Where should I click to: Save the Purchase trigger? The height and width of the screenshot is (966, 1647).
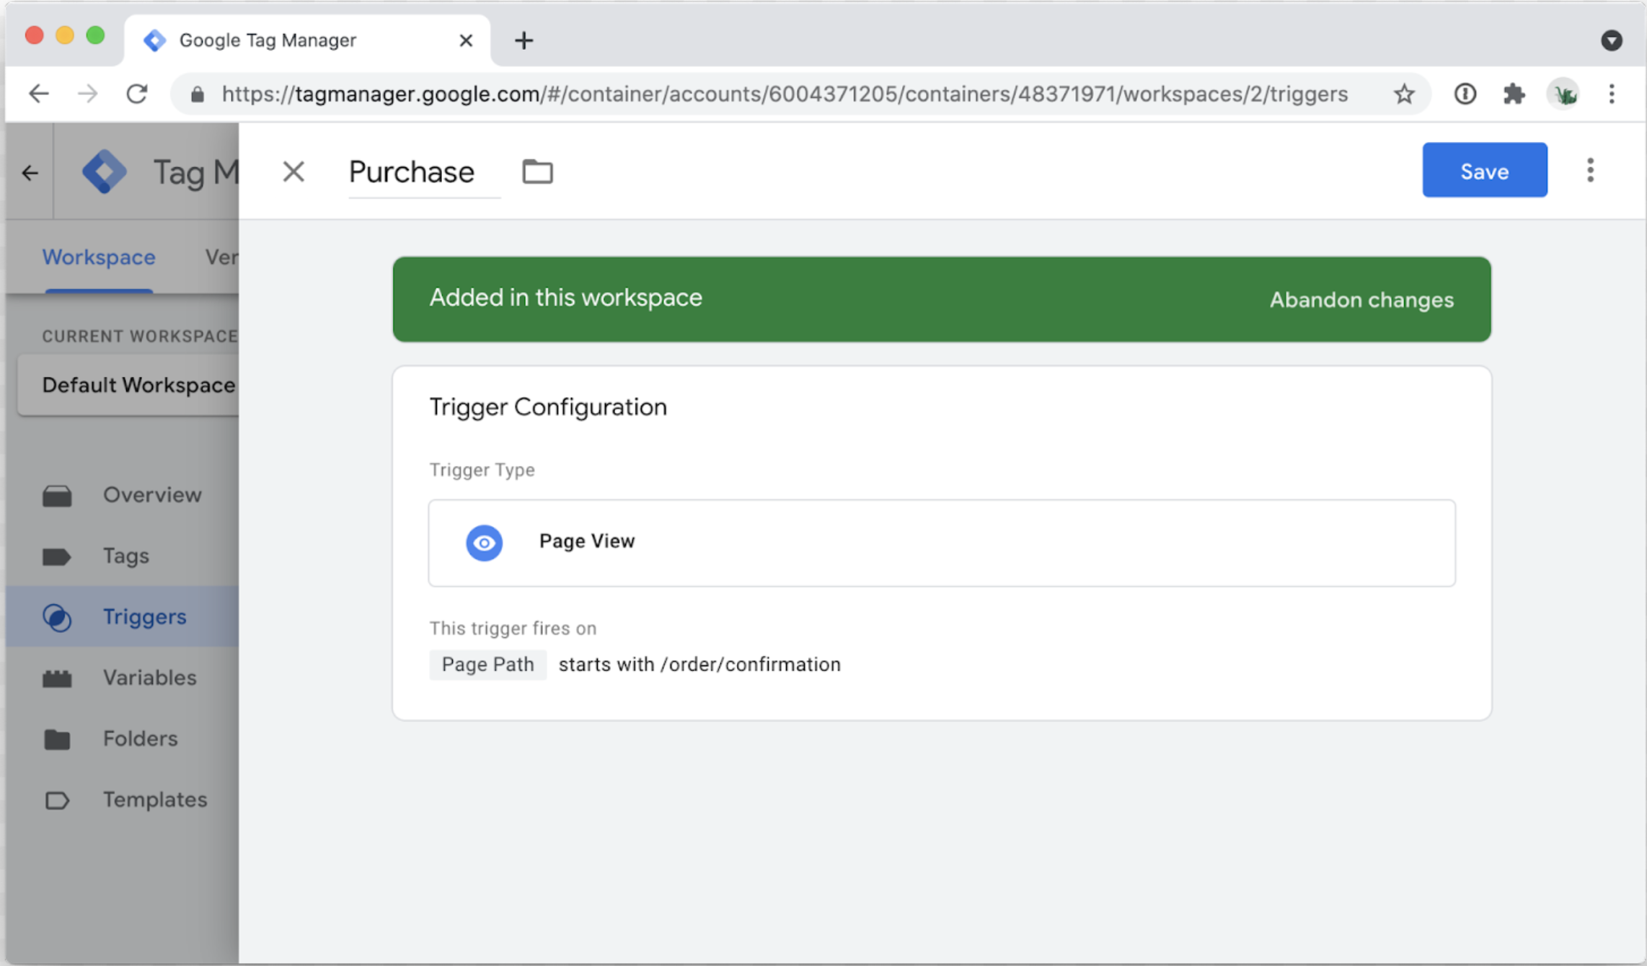(1485, 171)
